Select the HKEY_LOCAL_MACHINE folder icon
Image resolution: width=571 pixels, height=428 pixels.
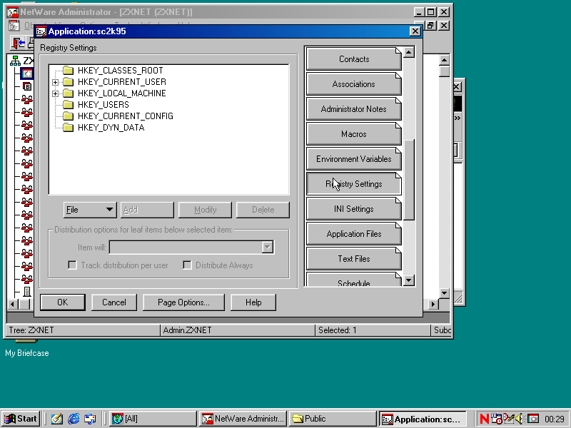pos(68,93)
